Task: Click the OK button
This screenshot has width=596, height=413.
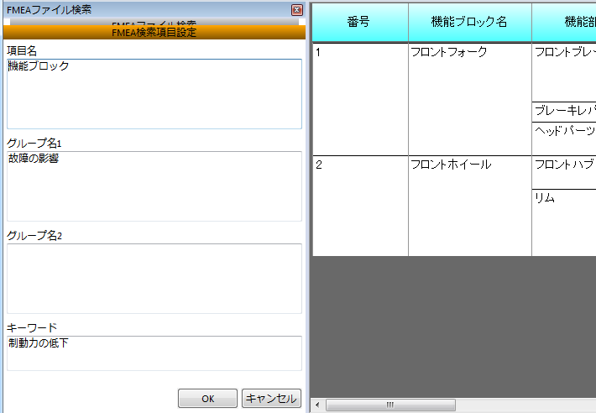Action: click(x=207, y=399)
